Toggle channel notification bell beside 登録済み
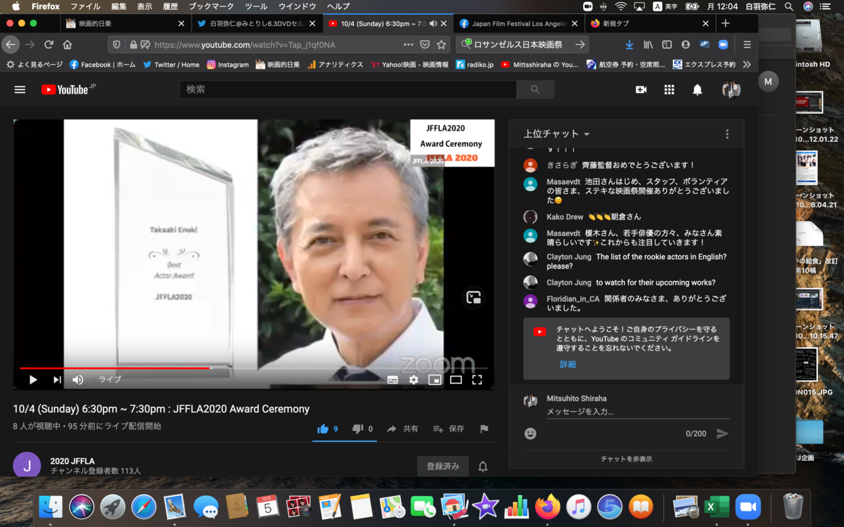Screen dimensions: 844x527 (x=483, y=467)
